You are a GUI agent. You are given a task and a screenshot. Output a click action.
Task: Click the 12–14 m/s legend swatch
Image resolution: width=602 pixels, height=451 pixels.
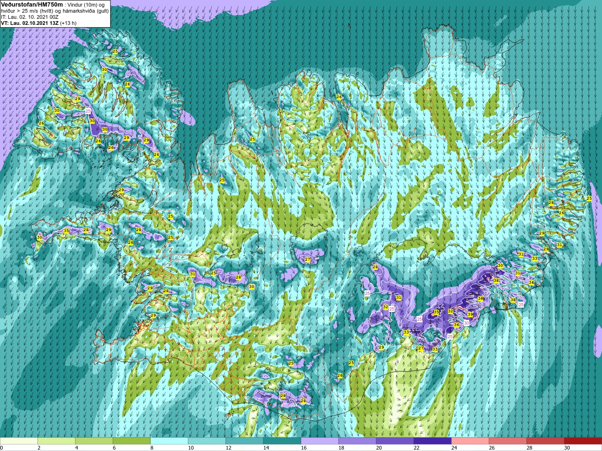coord(245,441)
